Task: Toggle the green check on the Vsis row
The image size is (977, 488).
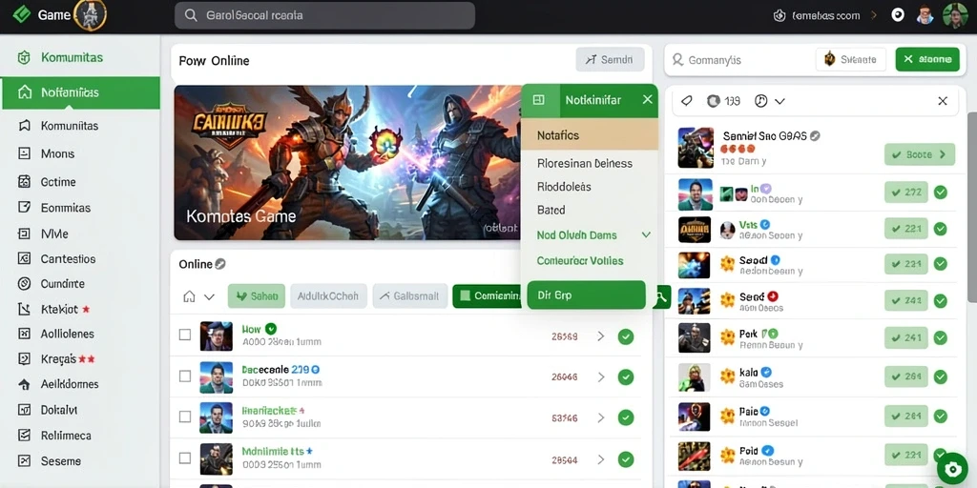Action: coord(940,229)
